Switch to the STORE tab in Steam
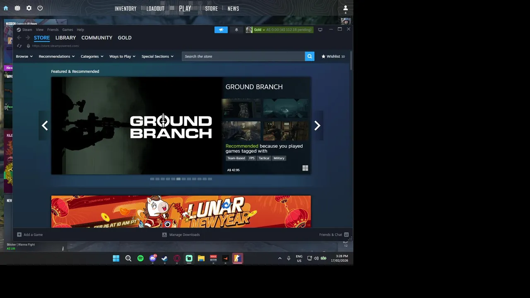The height and width of the screenshot is (298, 530). point(42,38)
